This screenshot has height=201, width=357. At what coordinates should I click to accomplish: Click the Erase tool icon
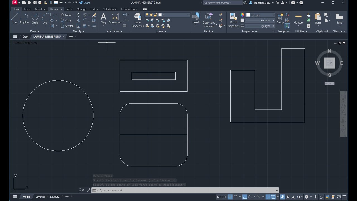point(94,15)
